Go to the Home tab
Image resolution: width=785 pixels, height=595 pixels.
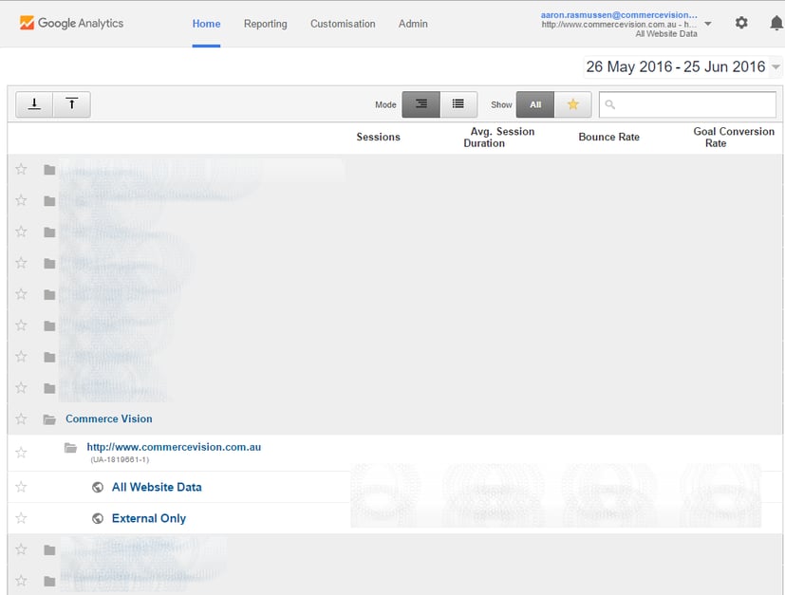tap(206, 24)
